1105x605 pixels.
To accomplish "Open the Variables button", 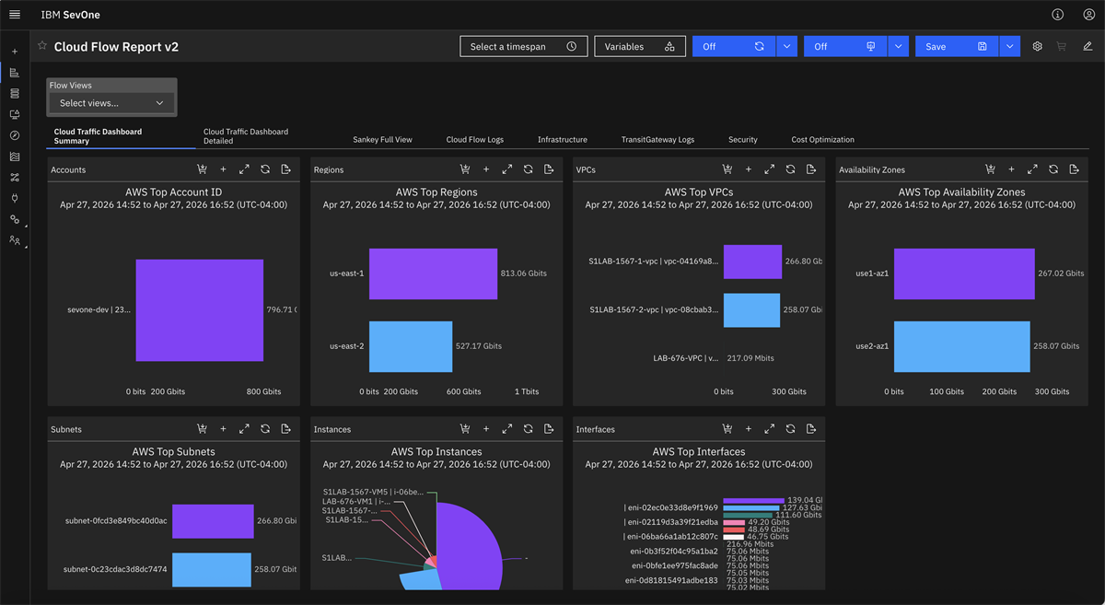I will [640, 46].
